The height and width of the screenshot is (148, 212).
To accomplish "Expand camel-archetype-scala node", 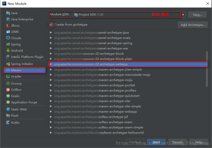I will 51,38.
